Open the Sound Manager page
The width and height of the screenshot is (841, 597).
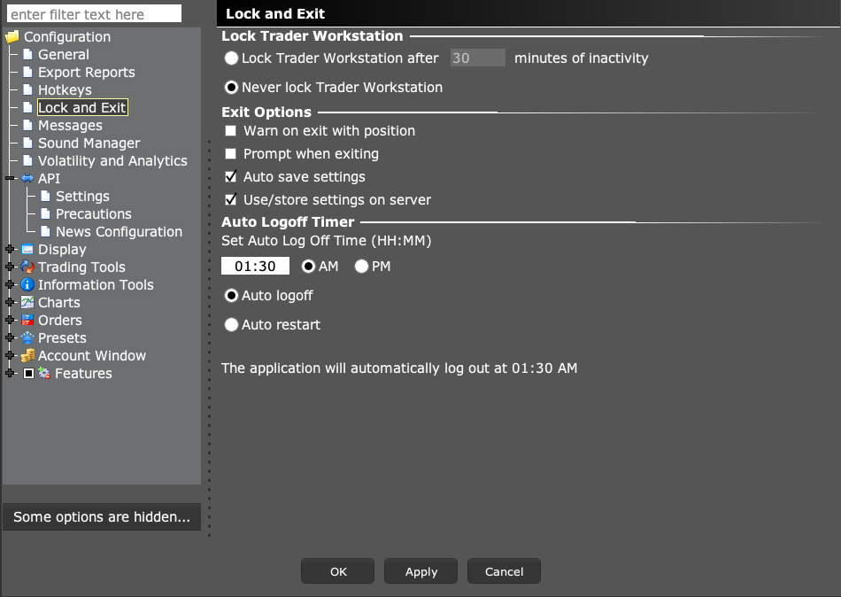(x=89, y=143)
